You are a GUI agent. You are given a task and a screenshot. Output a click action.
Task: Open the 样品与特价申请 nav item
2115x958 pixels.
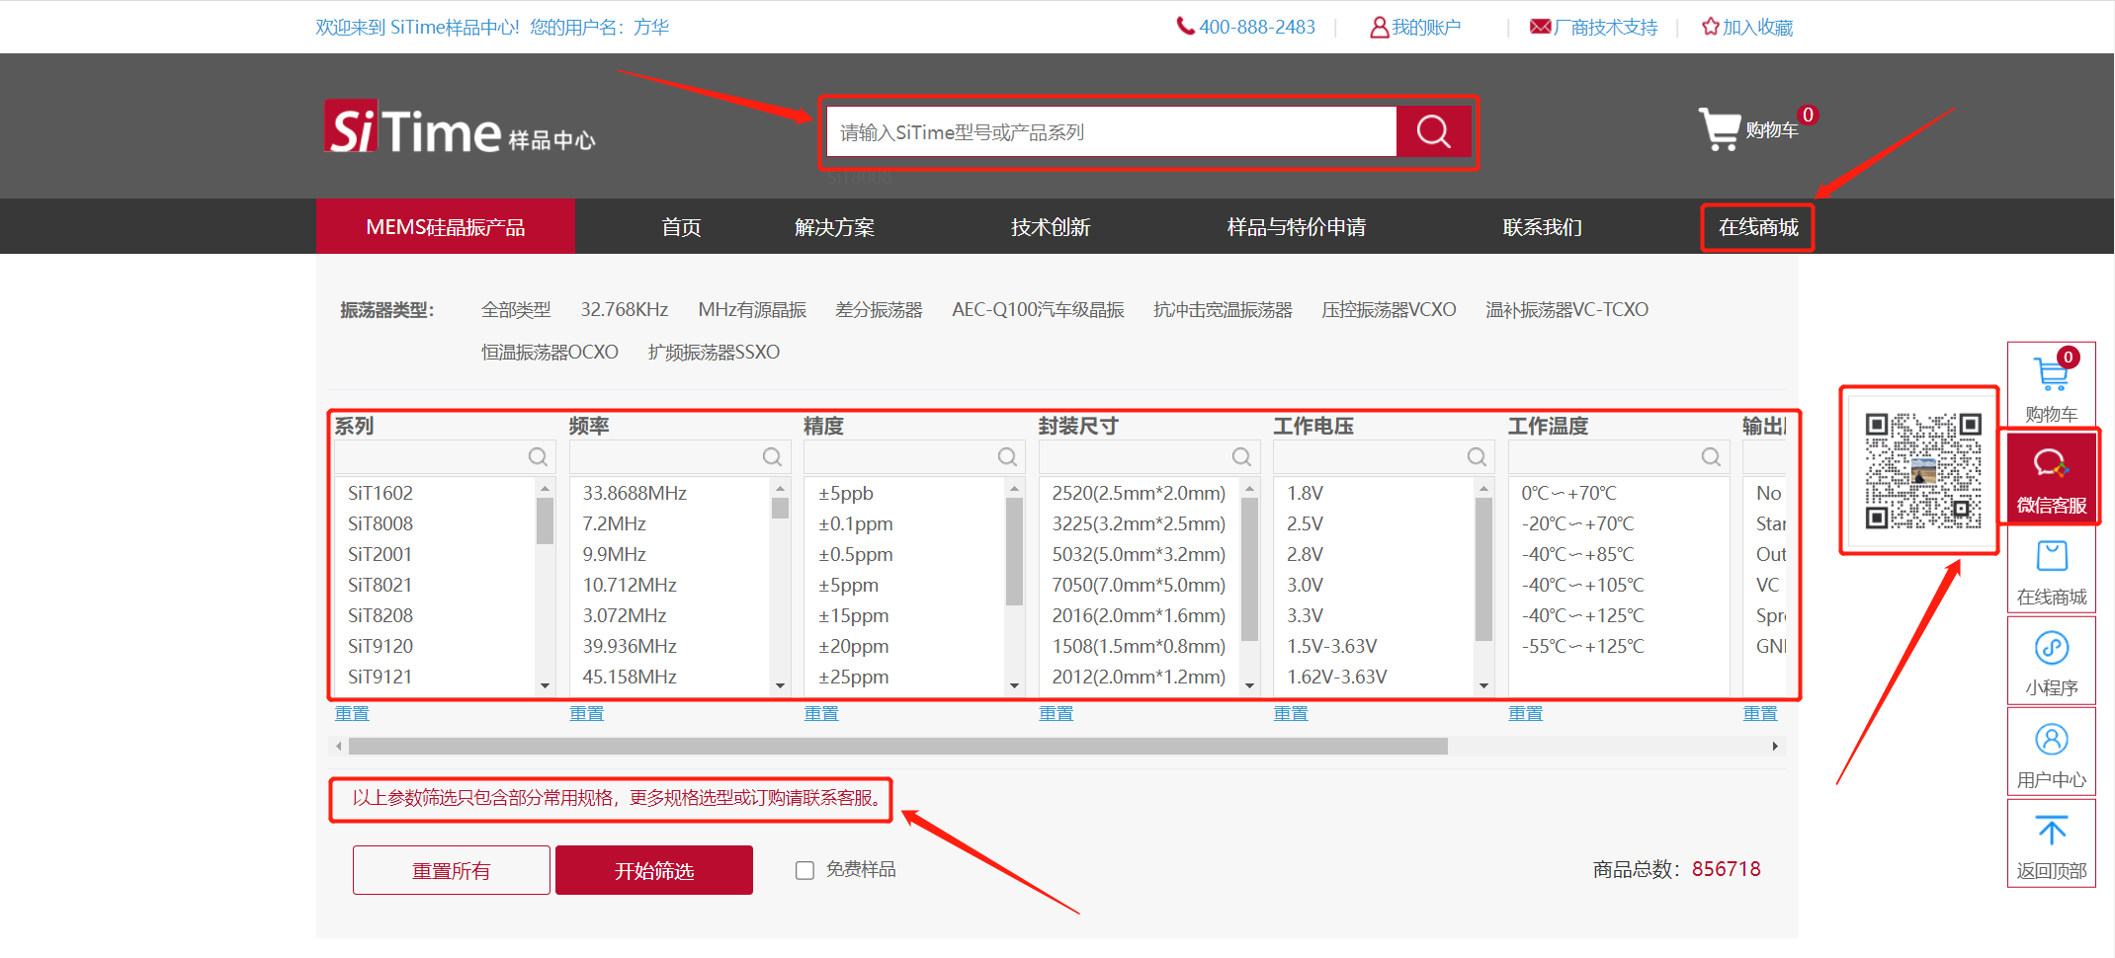pyautogui.click(x=1297, y=227)
